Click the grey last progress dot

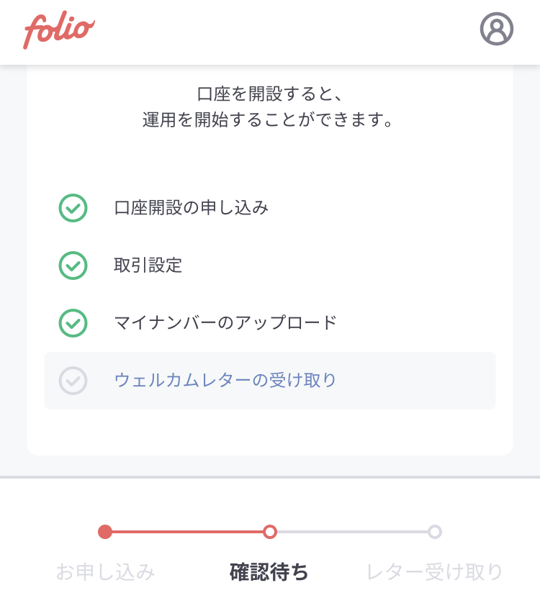click(x=434, y=532)
